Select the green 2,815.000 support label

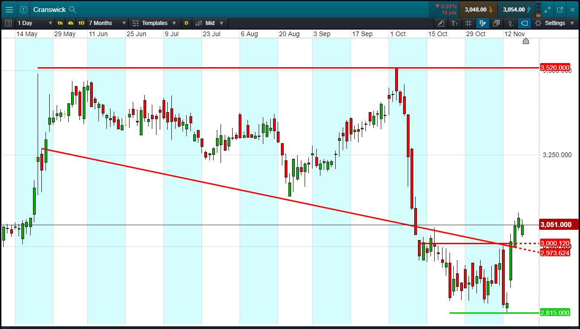pos(555,313)
